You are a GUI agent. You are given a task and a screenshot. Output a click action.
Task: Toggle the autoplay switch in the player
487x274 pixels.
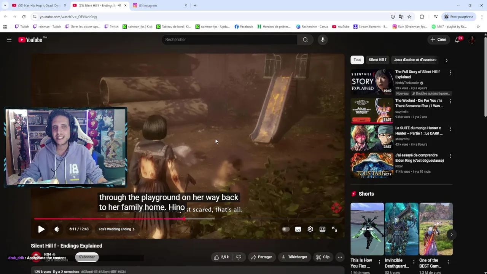(x=286, y=229)
